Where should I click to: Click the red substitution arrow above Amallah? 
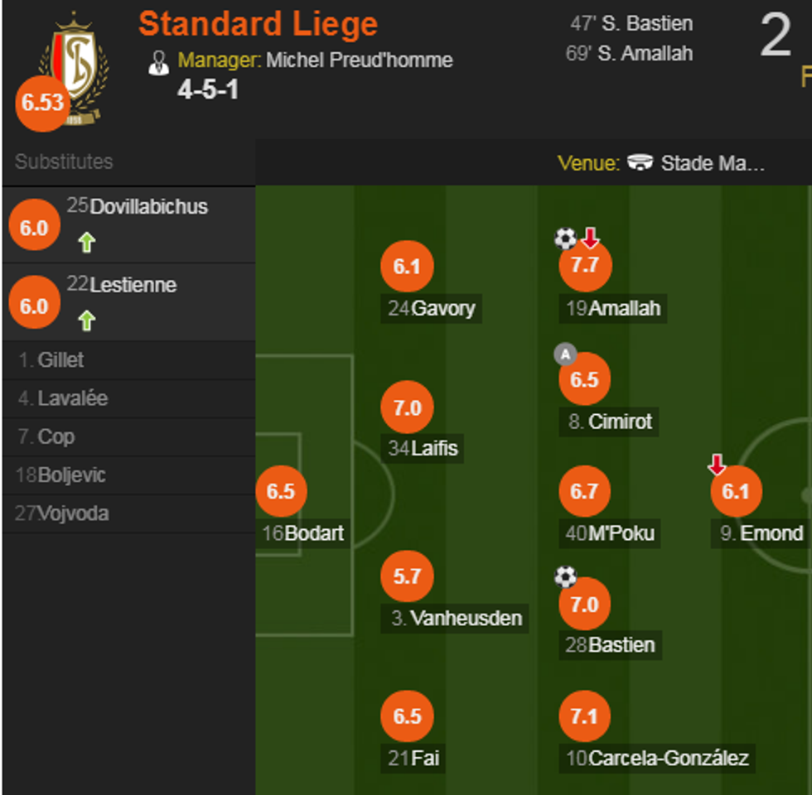590,239
